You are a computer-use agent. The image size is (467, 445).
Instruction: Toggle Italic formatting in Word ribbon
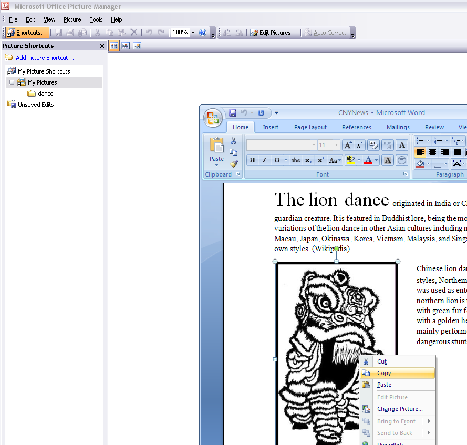point(264,160)
